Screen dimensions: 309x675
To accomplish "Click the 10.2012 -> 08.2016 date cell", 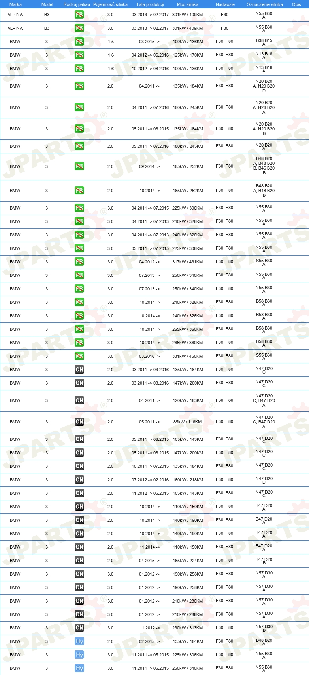I will coord(150,69).
